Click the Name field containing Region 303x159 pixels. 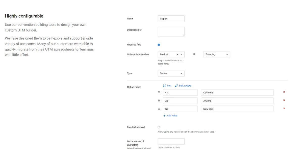(x=171, y=19)
